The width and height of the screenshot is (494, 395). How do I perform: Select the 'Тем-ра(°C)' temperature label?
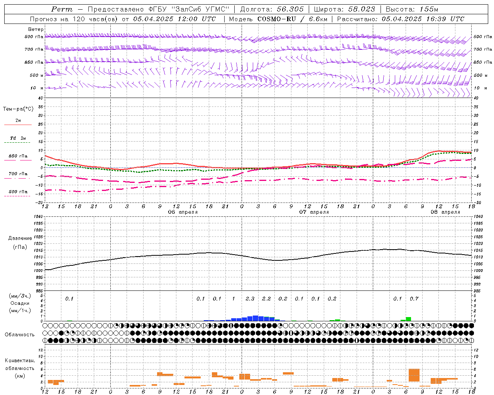click(x=19, y=109)
